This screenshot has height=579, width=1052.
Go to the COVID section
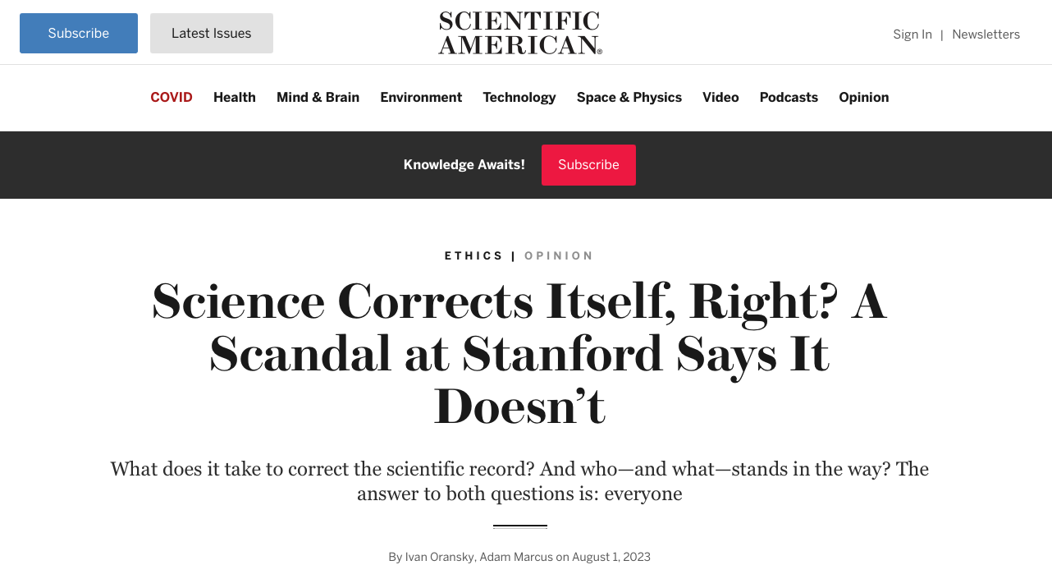pyautogui.click(x=172, y=97)
